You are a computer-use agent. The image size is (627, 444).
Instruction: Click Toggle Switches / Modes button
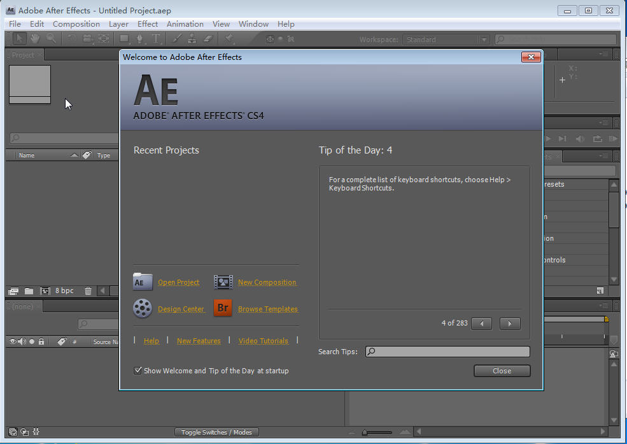(216, 432)
